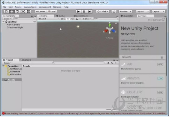The height and width of the screenshot is (117, 170).
Task: Switch to the Game tab
Action: [x=61, y=16]
